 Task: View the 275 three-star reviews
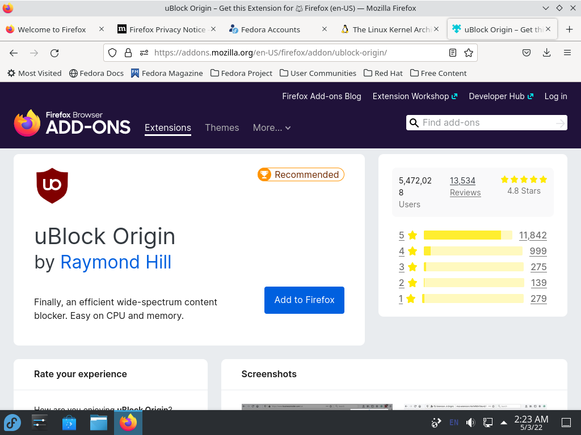point(539,267)
